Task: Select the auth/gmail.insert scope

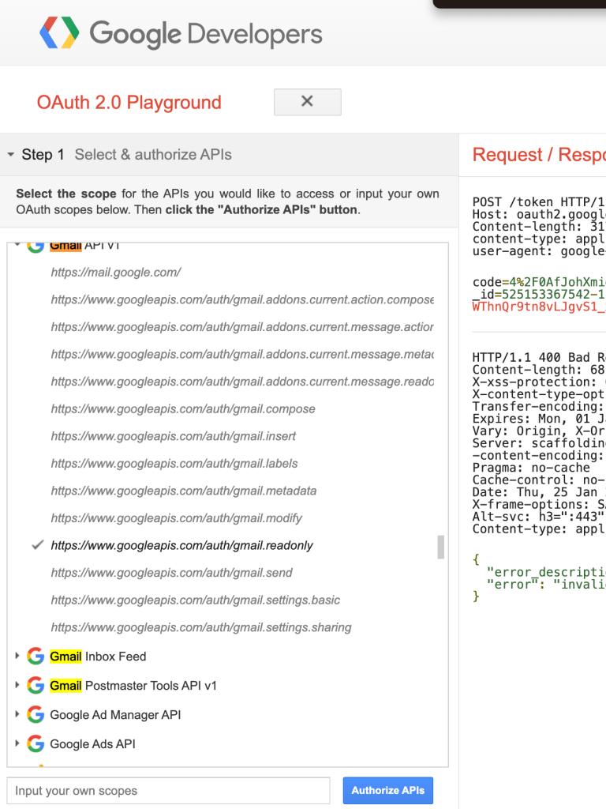Action: 173,436
